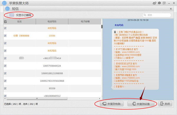Sort by the 姓名 column header
Viewport: 177px width, 115px height.
19,21
